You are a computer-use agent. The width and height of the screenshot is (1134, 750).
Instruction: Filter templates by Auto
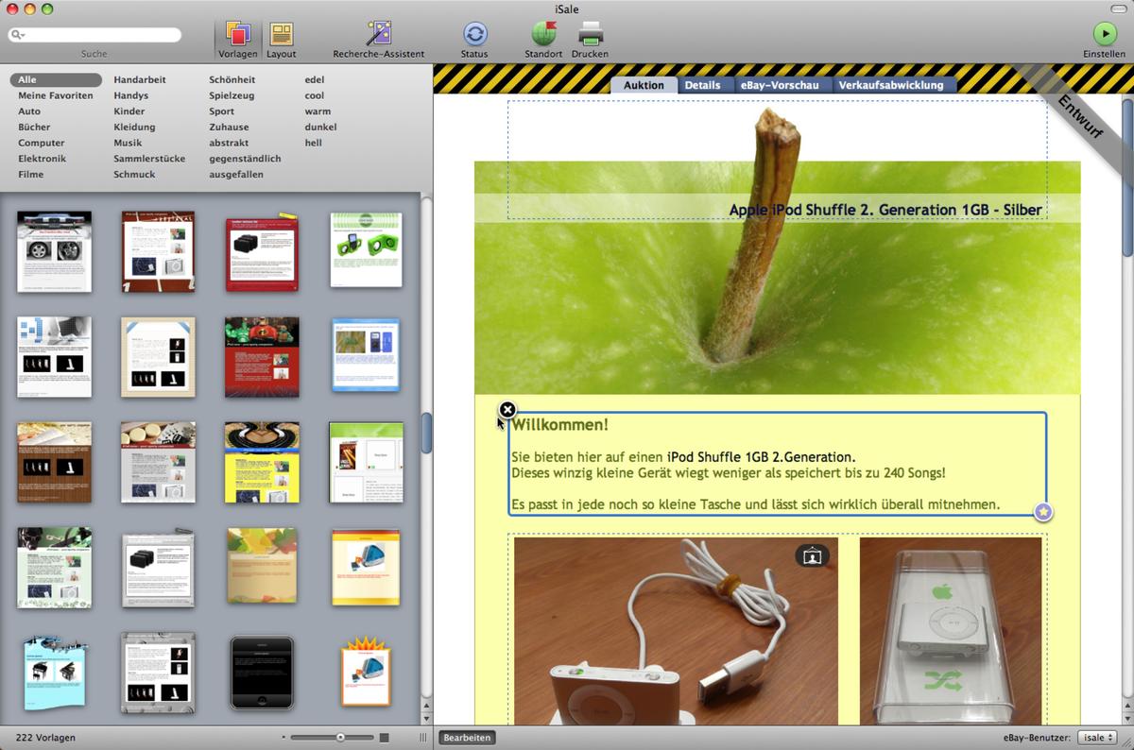[x=29, y=111]
